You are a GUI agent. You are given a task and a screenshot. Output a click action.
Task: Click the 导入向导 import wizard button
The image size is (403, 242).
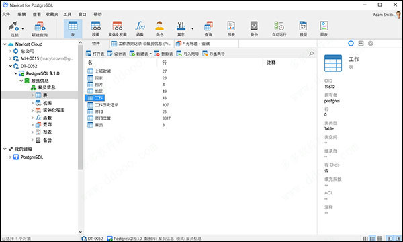(x=187, y=54)
